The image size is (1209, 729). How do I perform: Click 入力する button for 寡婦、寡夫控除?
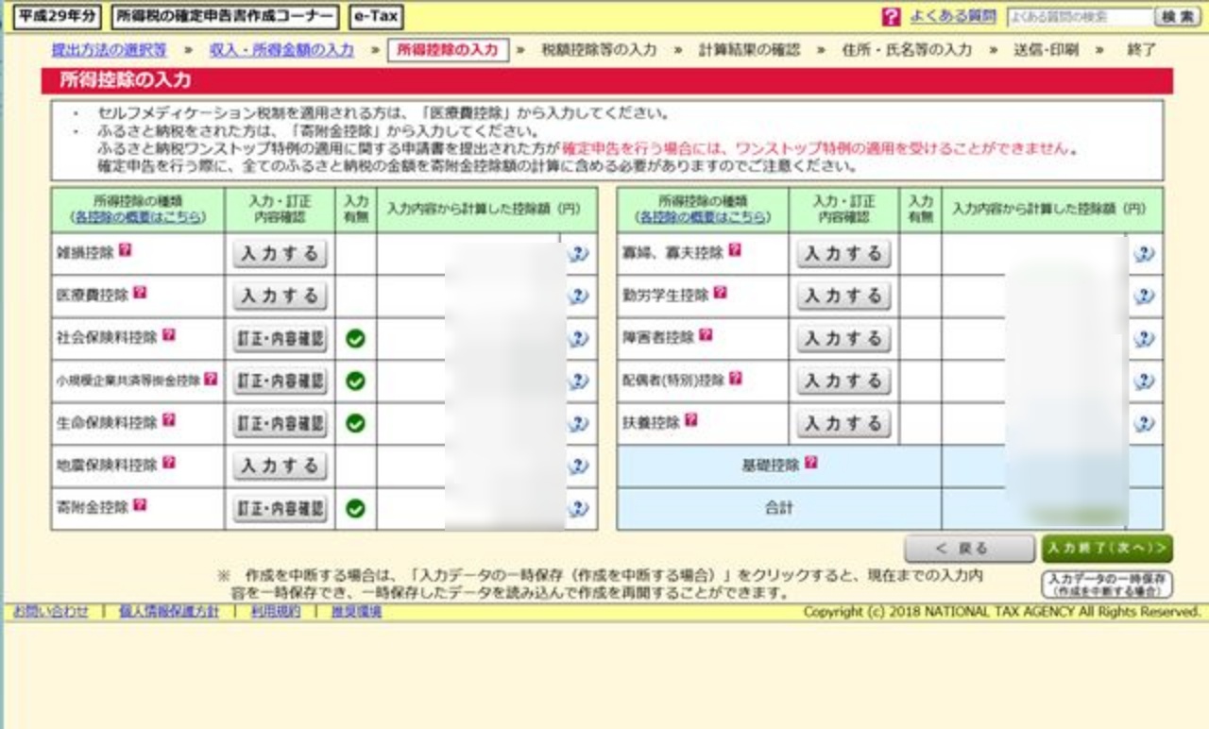pyautogui.click(x=843, y=253)
